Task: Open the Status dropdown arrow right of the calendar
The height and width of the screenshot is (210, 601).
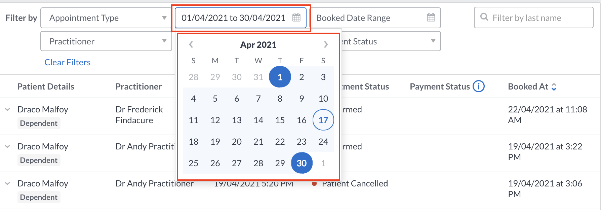Action: coord(433,41)
